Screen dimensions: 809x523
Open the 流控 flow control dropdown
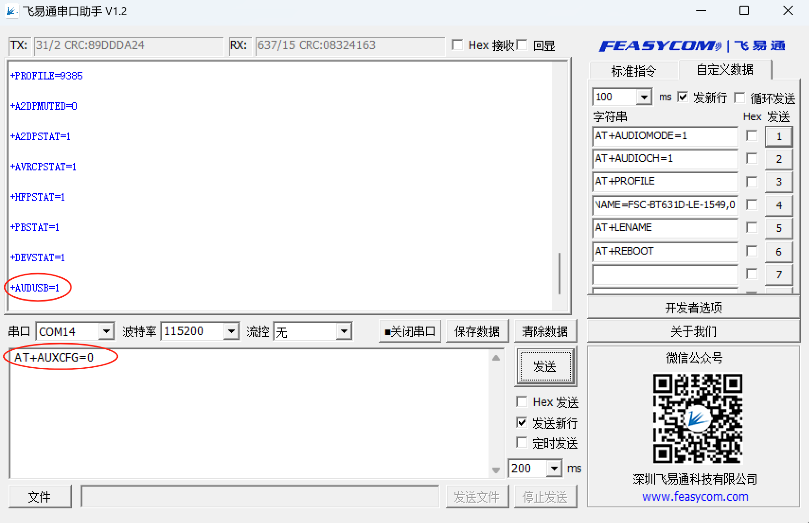(344, 331)
